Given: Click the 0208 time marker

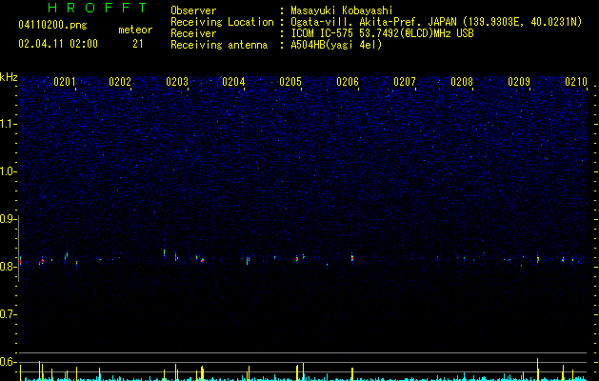Looking at the screenshot, I should (462, 82).
